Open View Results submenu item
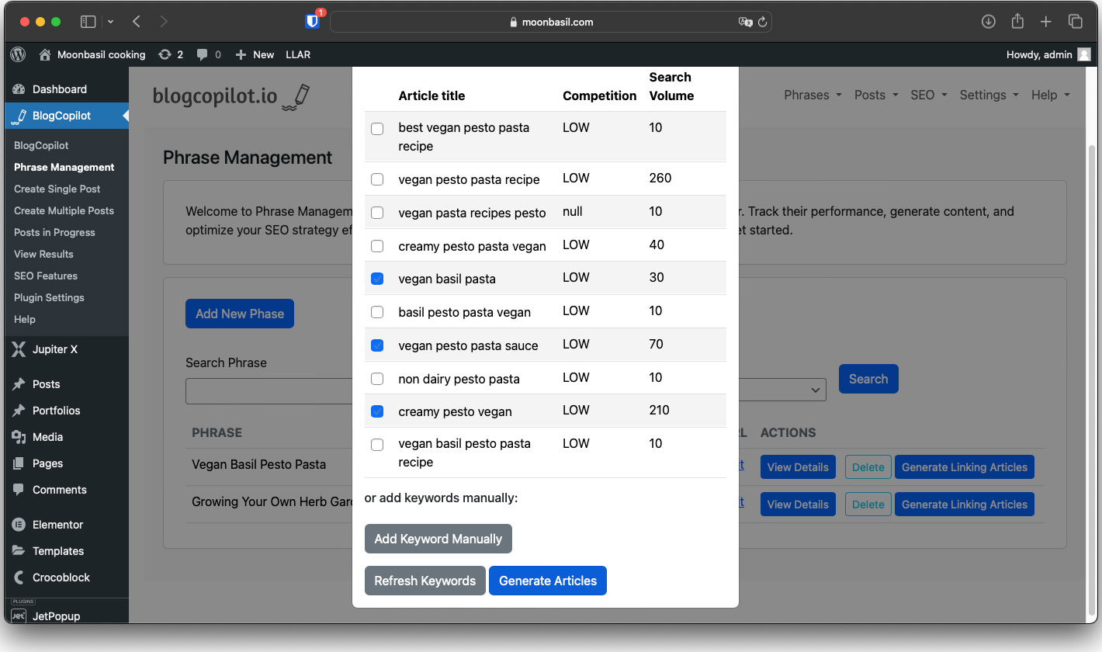The image size is (1102, 652). 43,254
